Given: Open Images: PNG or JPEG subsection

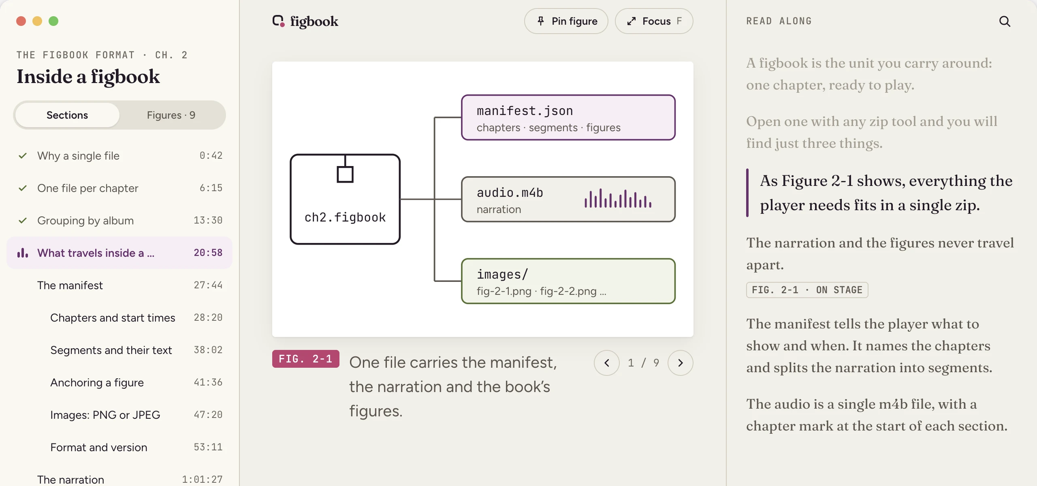Looking at the screenshot, I should pos(119,415).
